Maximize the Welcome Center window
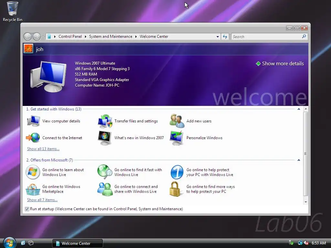Viewport: 331px width, 248px height. 297,28
